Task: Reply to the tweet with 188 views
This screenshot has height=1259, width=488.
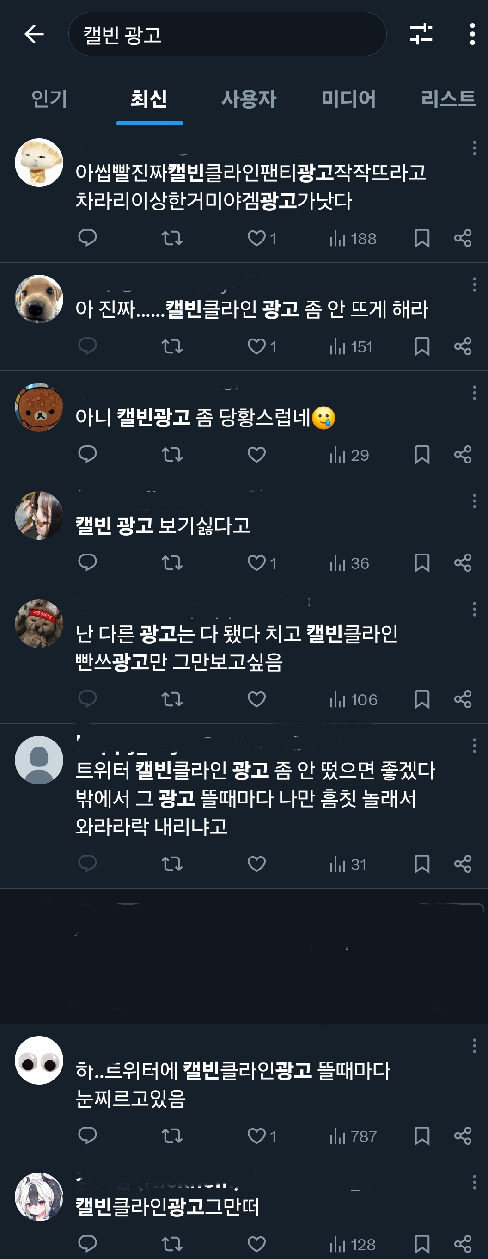Action: click(x=87, y=238)
